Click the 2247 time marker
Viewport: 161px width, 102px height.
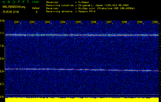(109, 22)
